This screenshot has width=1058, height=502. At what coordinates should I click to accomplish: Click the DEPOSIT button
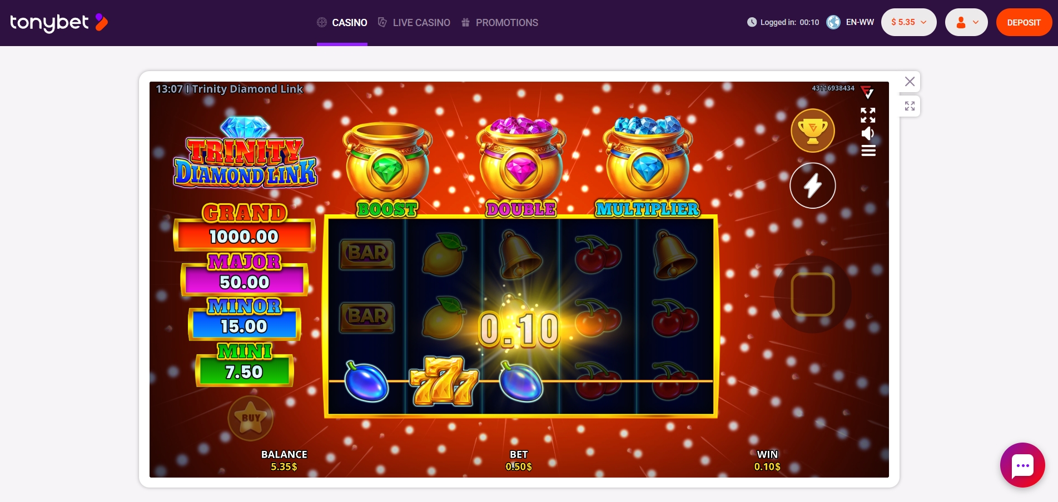pos(1024,22)
